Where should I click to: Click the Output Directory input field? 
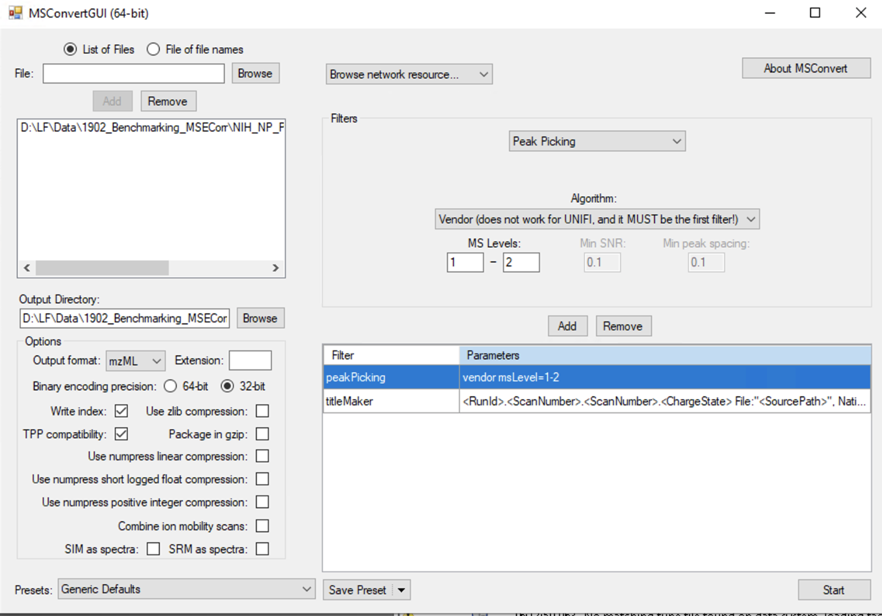[125, 319]
